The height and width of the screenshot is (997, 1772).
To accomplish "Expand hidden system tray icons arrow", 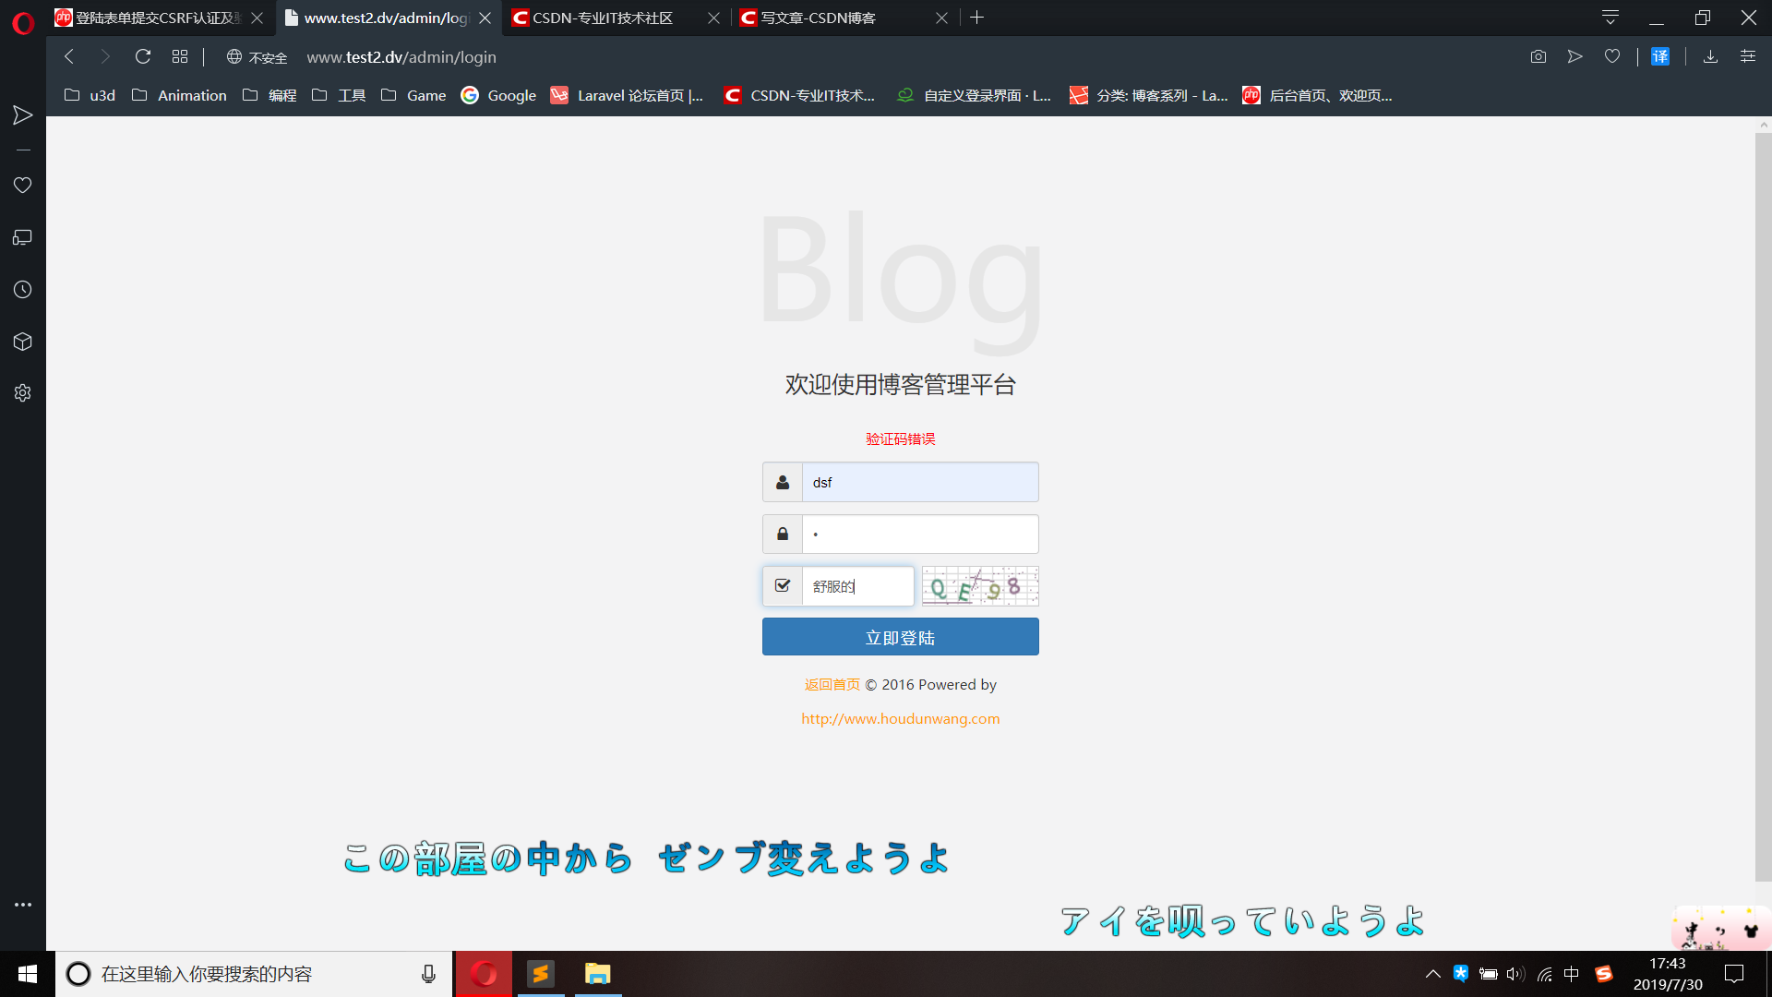I will (1432, 974).
